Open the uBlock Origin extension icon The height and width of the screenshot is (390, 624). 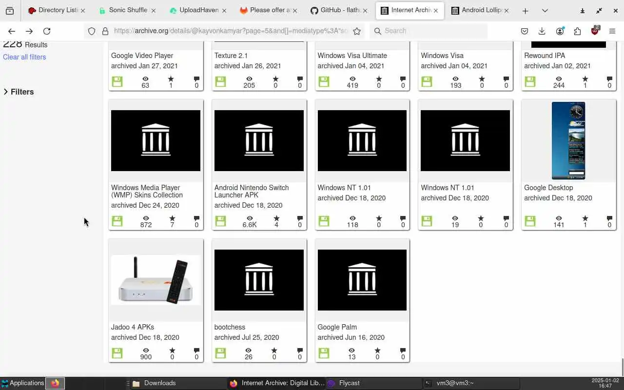[595, 31]
